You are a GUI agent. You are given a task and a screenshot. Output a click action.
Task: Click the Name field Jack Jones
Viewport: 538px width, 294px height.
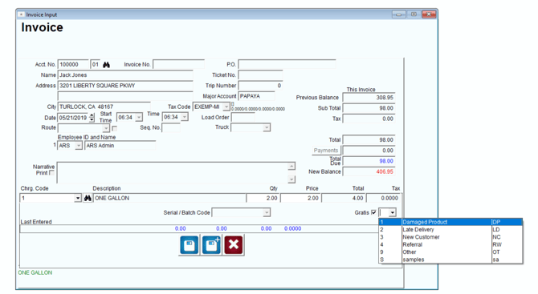click(x=125, y=75)
